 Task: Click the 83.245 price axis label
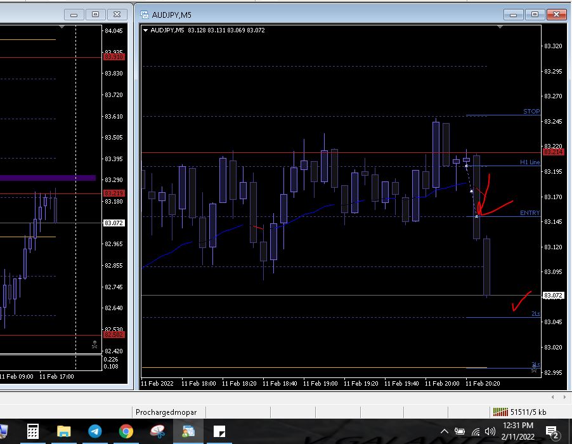[x=553, y=121]
